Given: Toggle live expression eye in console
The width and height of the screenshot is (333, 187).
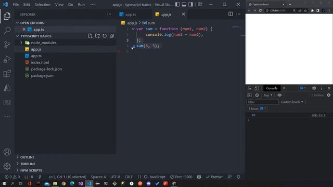Looking at the screenshot, I should coord(279,95).
